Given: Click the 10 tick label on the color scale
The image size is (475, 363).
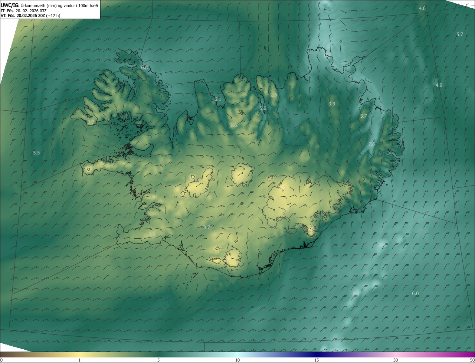Looking at the screenshot, I should 237,360.
